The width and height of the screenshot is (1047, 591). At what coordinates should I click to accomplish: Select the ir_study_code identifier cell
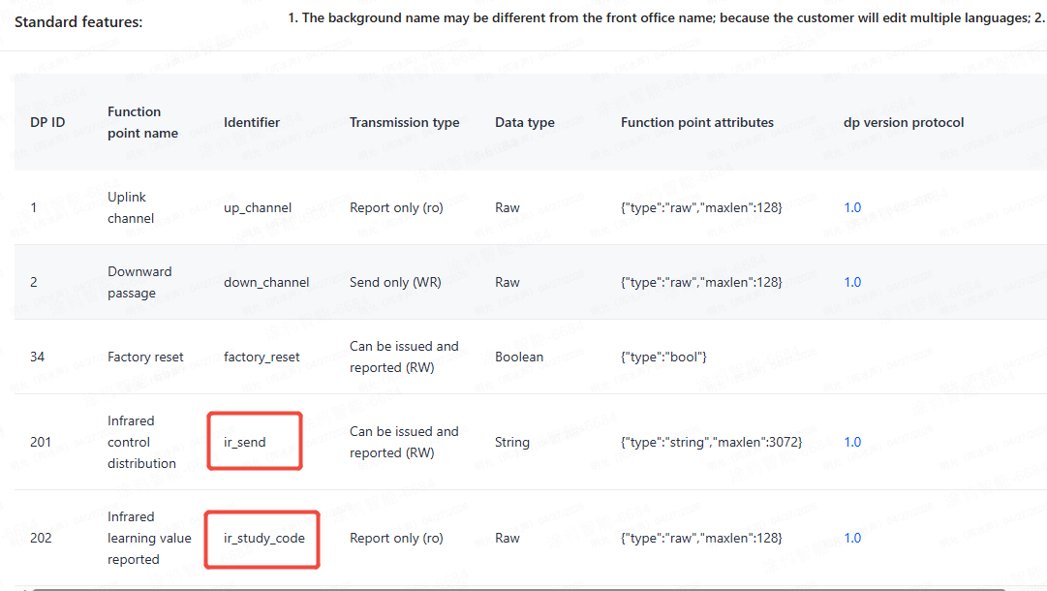coord(264,538)
